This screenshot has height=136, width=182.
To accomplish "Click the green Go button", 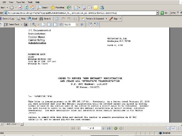I will coord(164,13).
